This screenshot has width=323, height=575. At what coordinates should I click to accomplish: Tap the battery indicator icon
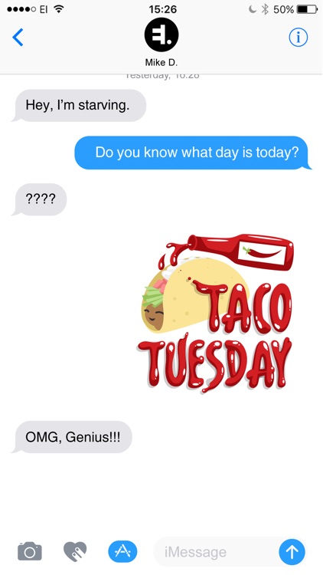pos(307,9)
